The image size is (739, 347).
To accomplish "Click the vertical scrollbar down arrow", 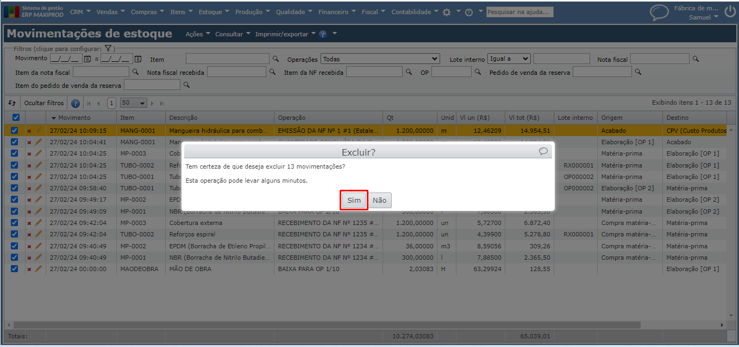I will [x=730, y=315].
